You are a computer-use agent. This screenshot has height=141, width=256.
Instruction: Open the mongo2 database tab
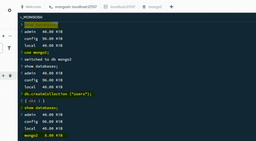pyautogui.click(x=152, y=7)
